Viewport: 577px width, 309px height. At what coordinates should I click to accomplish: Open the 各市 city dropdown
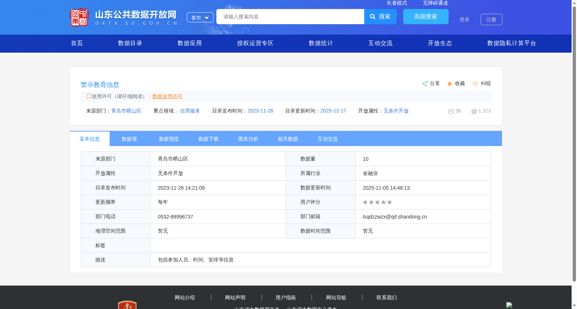point(200,17)
